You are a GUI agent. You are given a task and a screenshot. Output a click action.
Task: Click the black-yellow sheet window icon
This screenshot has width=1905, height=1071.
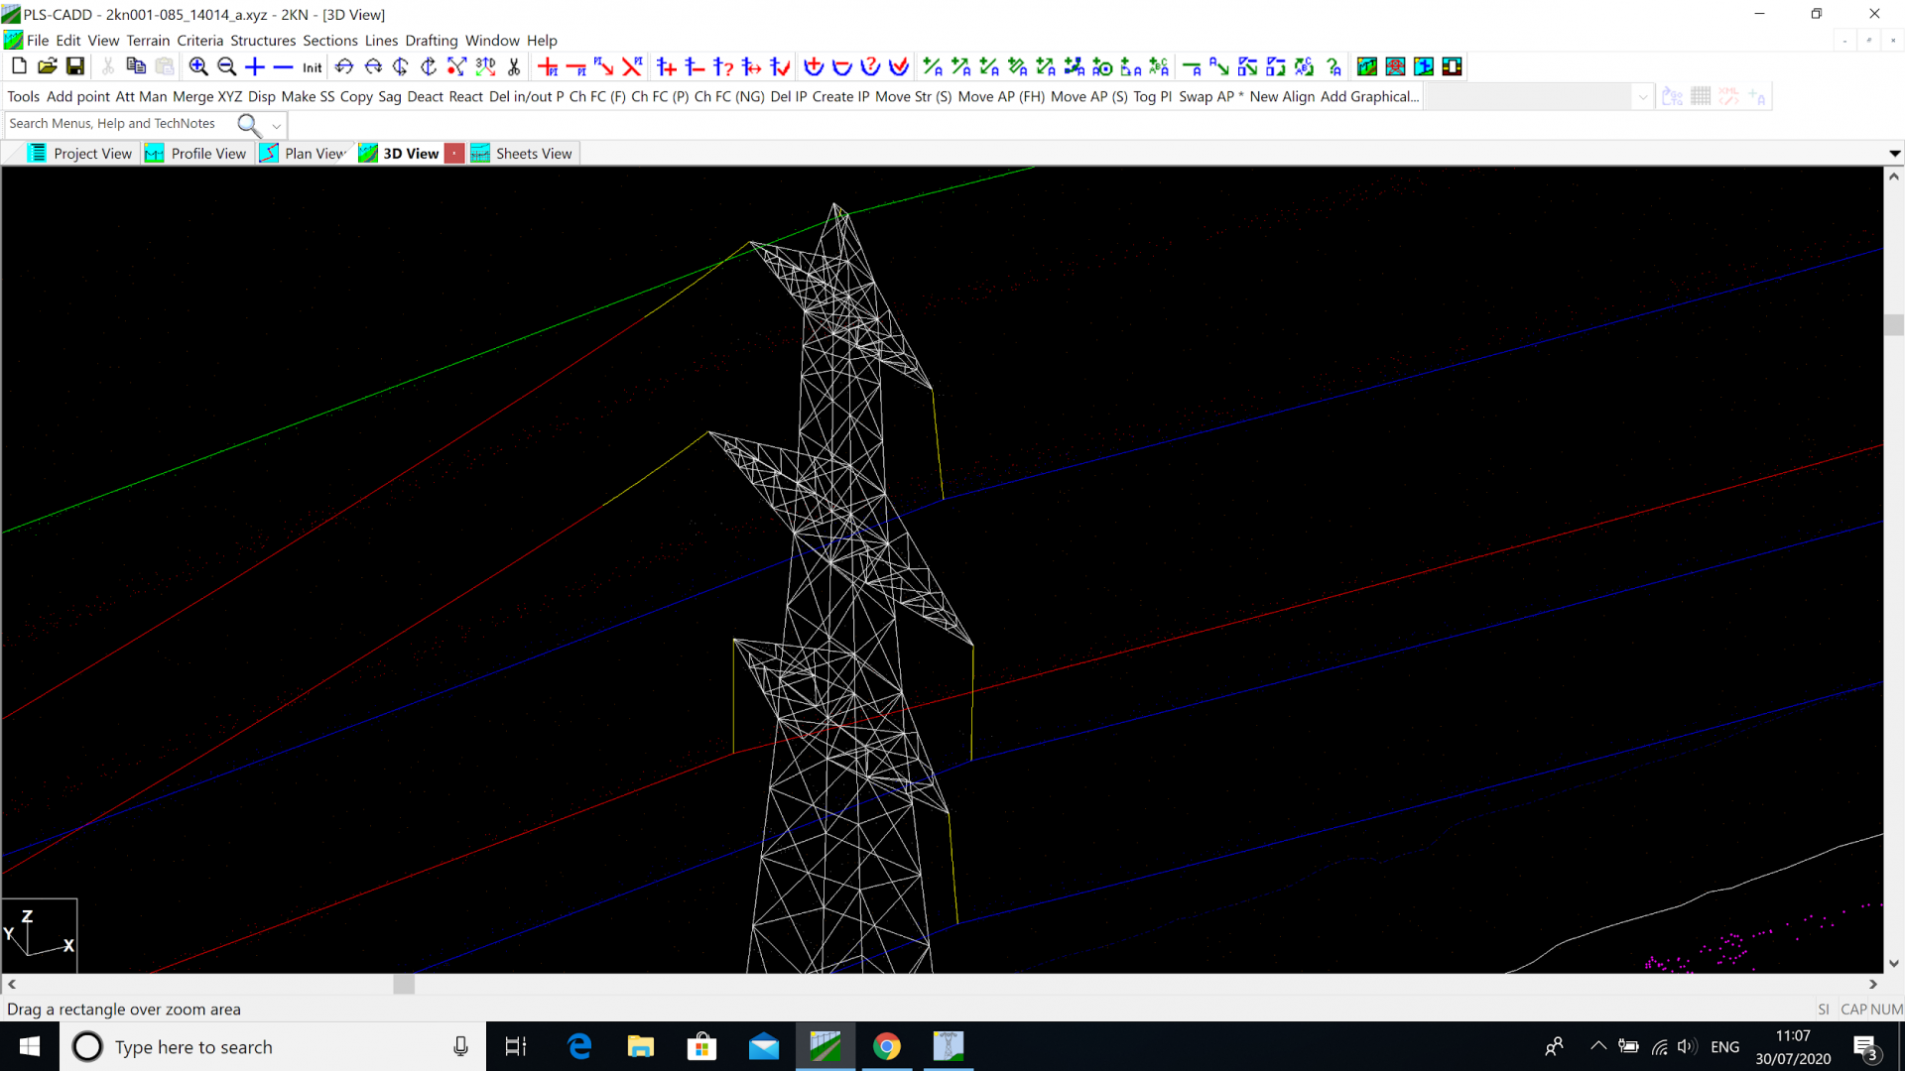pos(1452,66)
